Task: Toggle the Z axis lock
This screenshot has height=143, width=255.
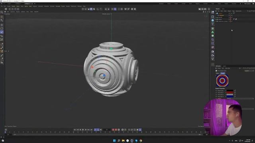Action: coord(15,9)
